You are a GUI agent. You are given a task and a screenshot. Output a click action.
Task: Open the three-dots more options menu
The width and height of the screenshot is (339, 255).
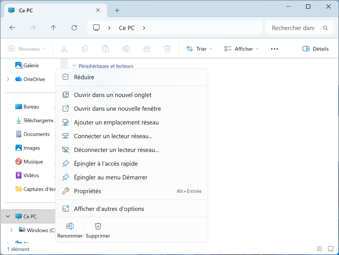(274, 49)
